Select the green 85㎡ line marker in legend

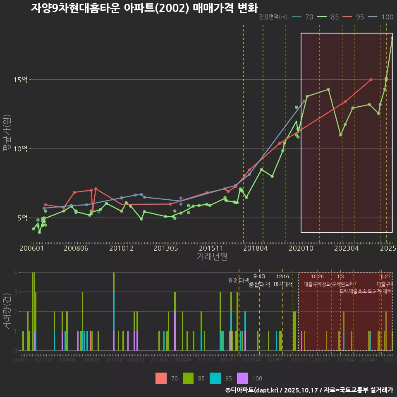tap(323, 17)
